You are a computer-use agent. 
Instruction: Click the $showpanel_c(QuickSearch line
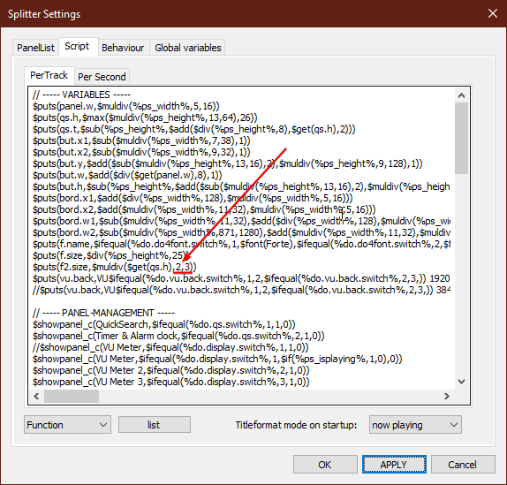tap(164, 324)
